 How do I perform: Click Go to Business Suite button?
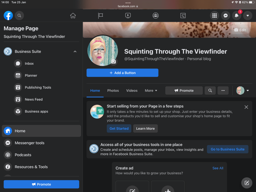coord(227,149)
